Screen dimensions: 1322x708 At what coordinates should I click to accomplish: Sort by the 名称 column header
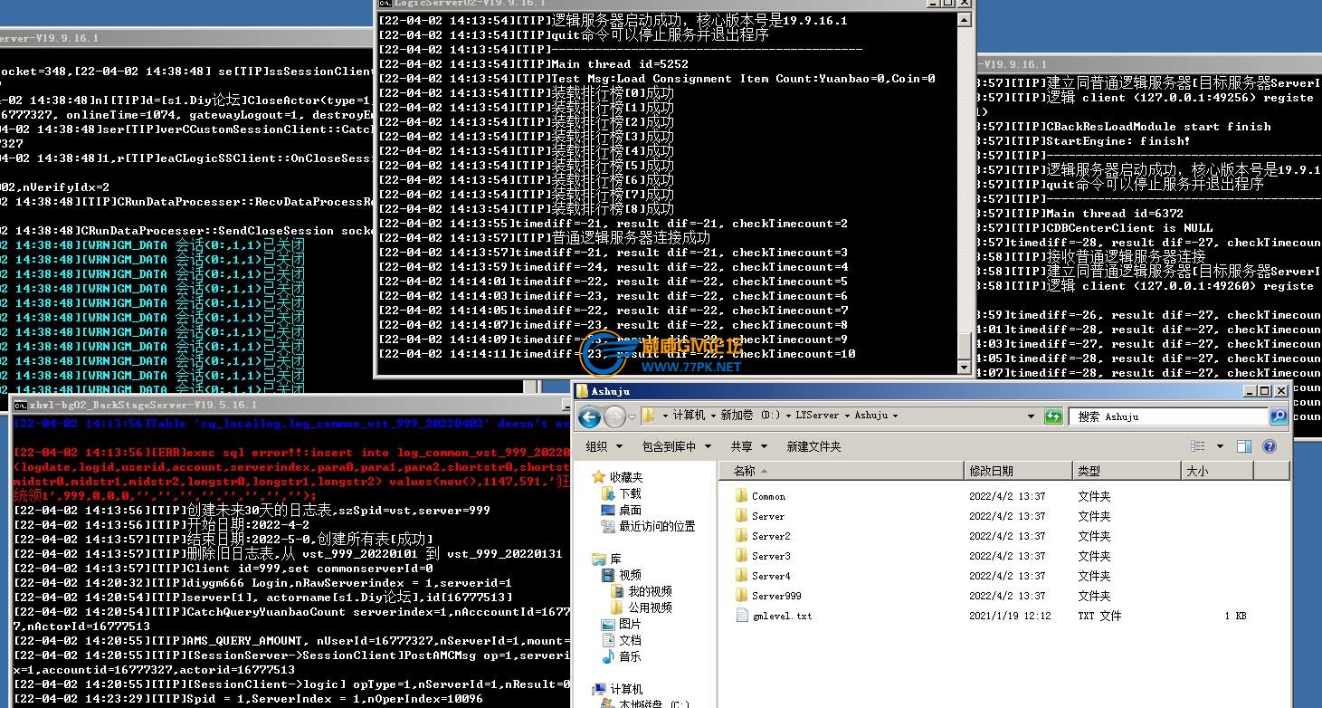[x=843, y=471]
